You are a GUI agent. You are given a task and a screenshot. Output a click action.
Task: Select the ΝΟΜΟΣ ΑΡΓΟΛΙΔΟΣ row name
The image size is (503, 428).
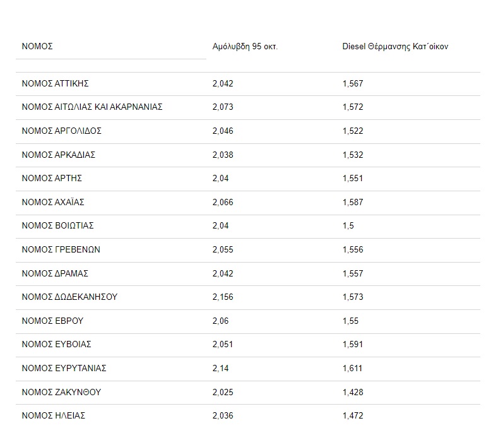[61, 131]
